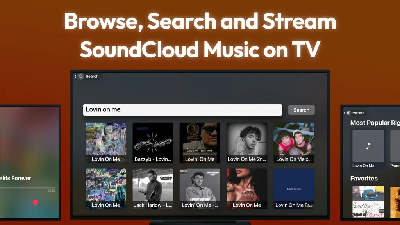Select the Lovin On Me x... result
Viewport: 400px width, 225px height.
pyautogui.click(x=294, y=143)
